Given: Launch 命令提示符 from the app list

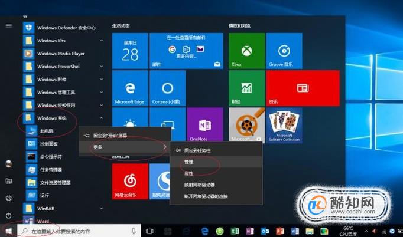Looking at the screenshot, I should 51,157.
